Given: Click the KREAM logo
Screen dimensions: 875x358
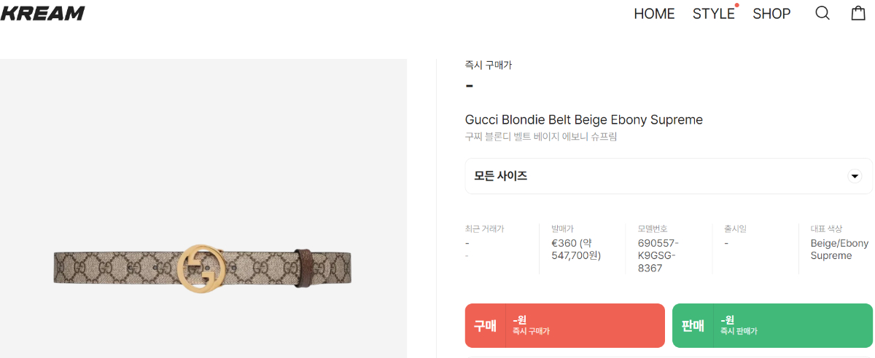Looking at the screenshot, I should coord(42,13).
